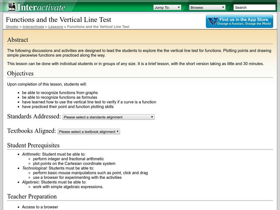
Task: Click the 'Algebraic:' prerequisite label
Action: coord(31,182)
